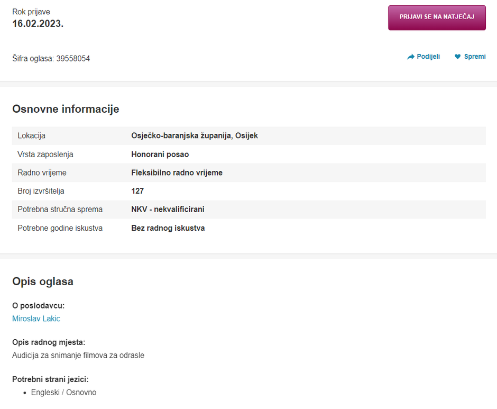This screenshot has width=497, height=409.
Task: Click the Opis oglasa section heading
Action: [x=43, y=281]
